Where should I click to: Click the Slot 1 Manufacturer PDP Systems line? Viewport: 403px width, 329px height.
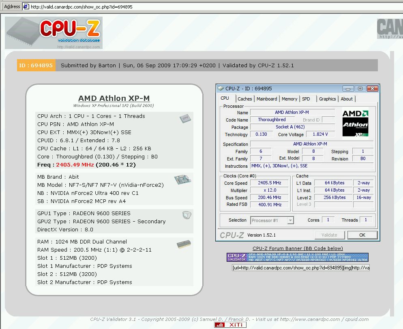tap(85, 266)
